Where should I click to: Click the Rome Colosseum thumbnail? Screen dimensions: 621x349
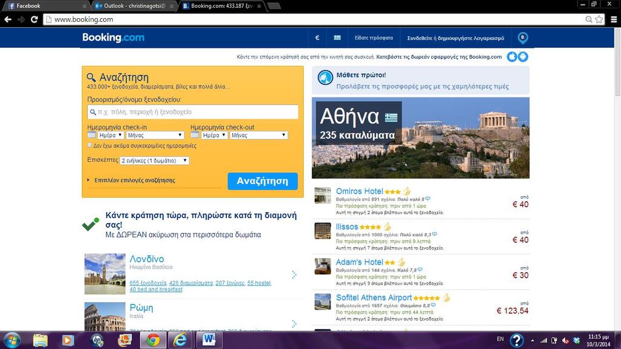[105, 316]
